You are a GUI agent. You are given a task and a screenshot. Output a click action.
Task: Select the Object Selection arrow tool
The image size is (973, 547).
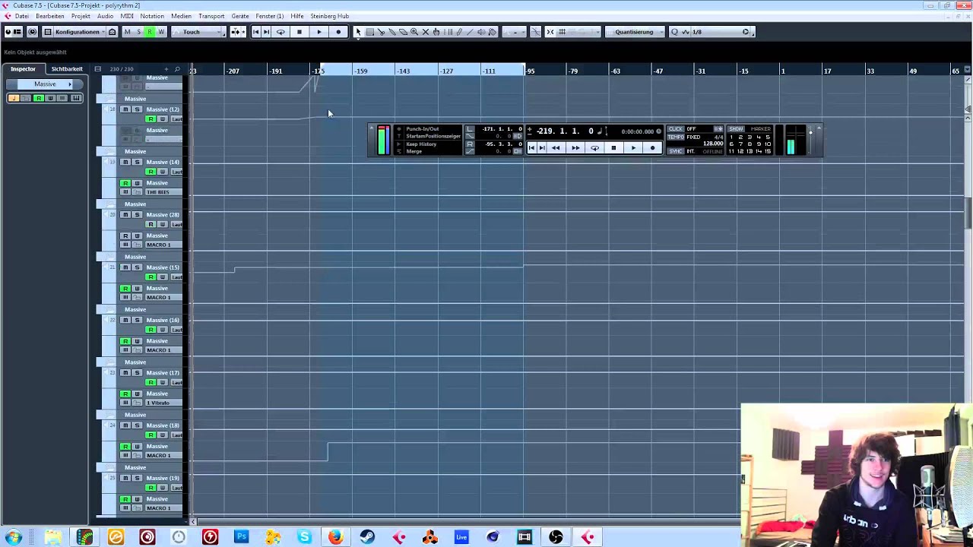tap(359, 32)
